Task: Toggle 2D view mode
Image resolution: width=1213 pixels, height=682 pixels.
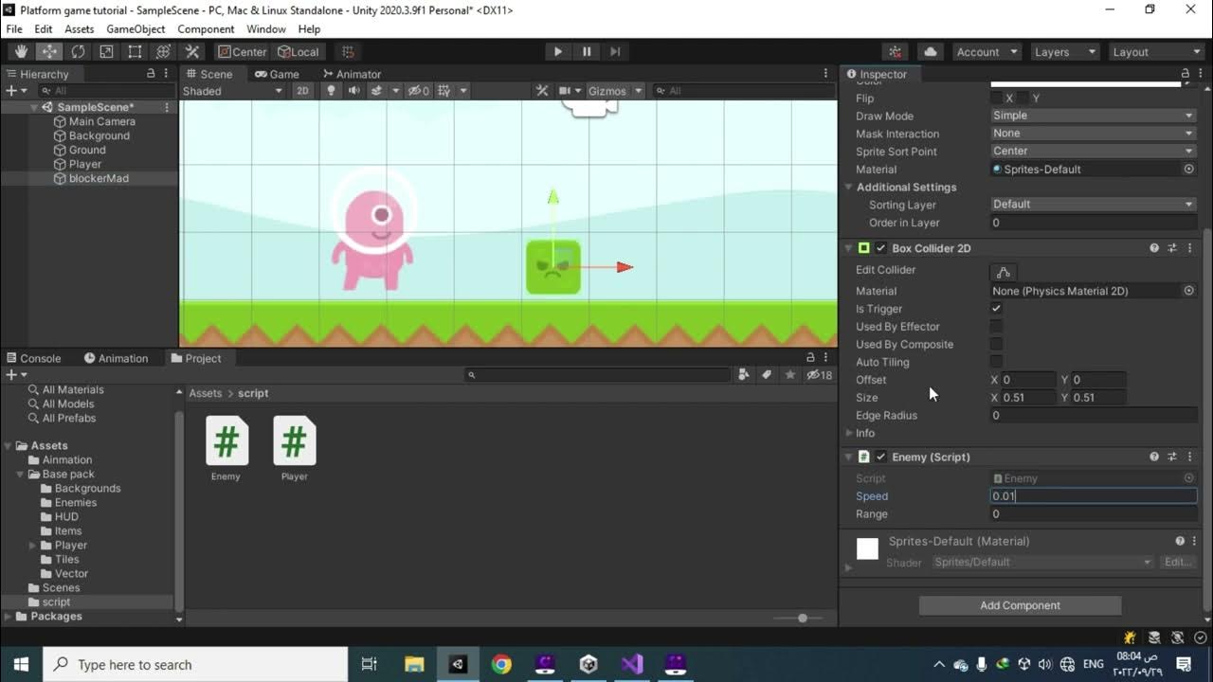Action: coord(302,91)
